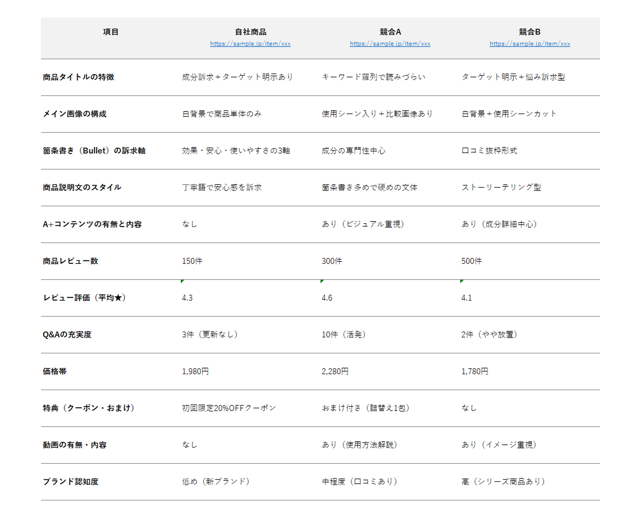Image resolution: width=640 pixels, height=517 pixels.
Task: Click cell 口コミ抜粋形式
Action: pyautogui.click(x=490, y=151)
